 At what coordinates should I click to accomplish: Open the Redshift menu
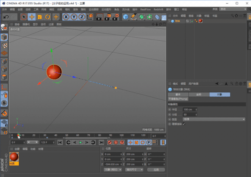158,9
